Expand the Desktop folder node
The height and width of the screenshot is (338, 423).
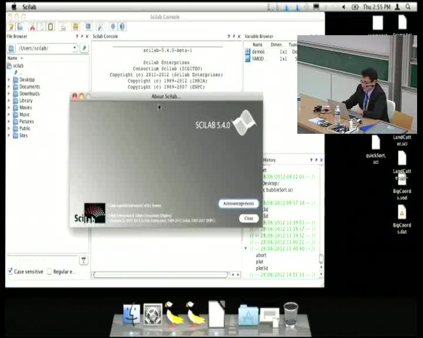[x=9, y=80]
